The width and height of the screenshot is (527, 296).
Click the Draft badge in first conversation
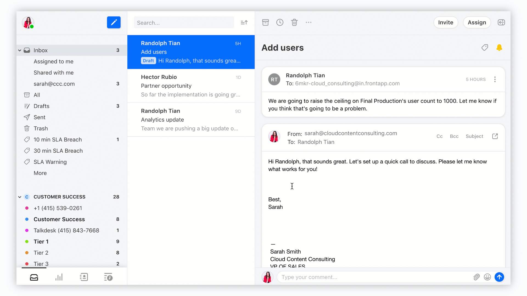coord(148,61)
